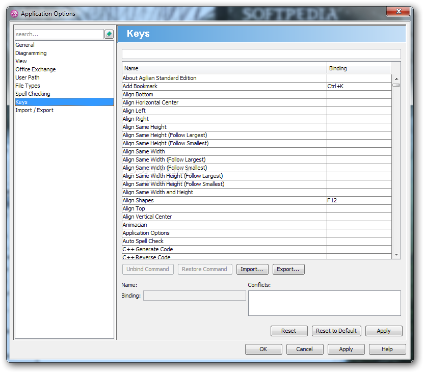Screen dimensions: 424x373
Task: Sort by the Name column header
Action: coord(224,68)
